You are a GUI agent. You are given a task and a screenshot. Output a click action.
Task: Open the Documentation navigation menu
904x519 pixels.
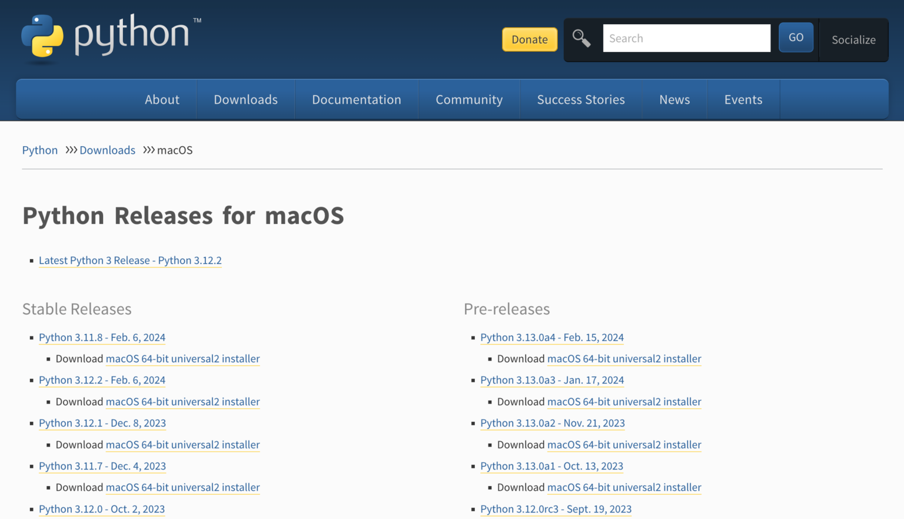[x=357, y=99]
